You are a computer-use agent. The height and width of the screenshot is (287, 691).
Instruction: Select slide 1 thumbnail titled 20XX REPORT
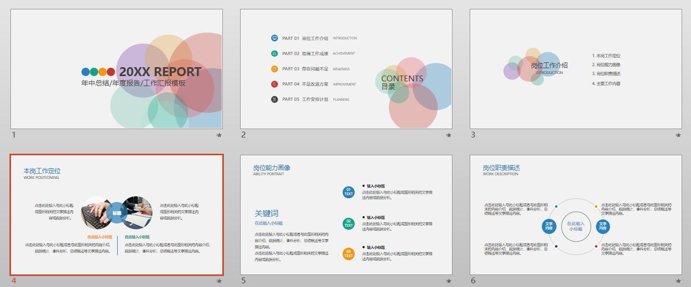click(117, 69)
